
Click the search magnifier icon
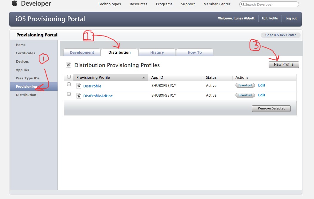242,4
